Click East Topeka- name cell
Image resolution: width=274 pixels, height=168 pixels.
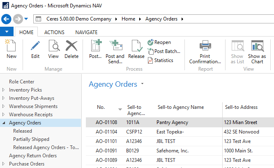[170, 132]
